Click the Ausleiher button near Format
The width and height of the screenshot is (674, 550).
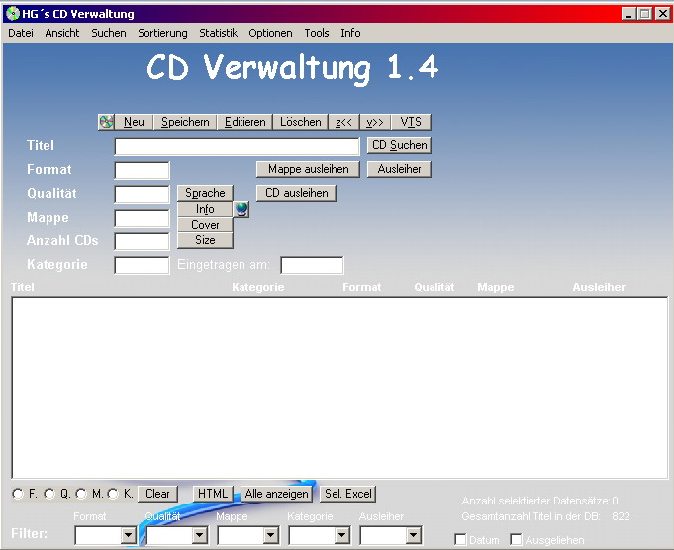coord(399,169)
